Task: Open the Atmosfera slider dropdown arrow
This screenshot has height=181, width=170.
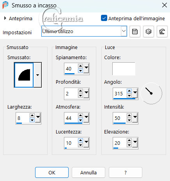Action: [86, 118]
